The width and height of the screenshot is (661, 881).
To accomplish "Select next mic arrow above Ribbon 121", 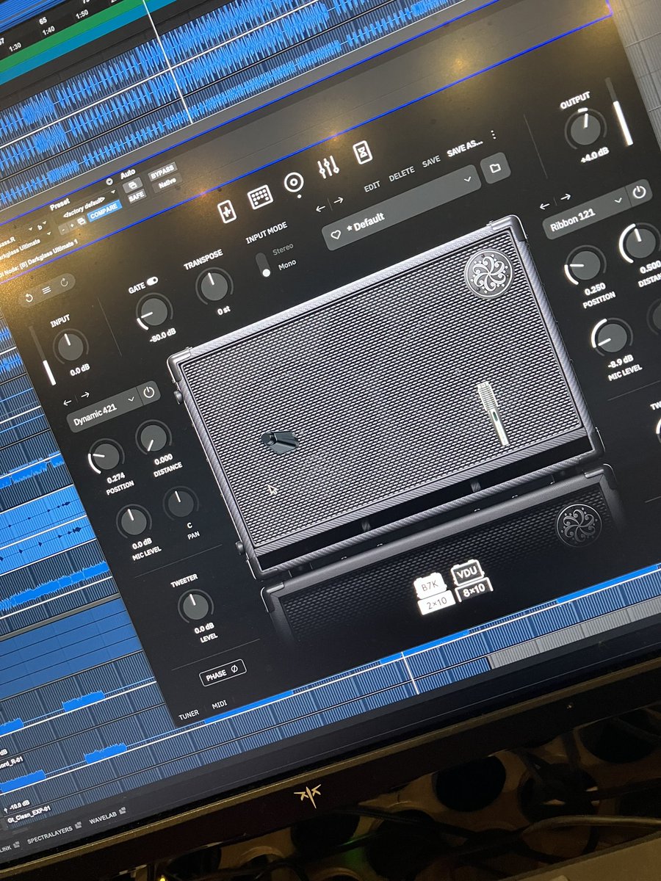I will pyautogui.click(x=565, y=197).
